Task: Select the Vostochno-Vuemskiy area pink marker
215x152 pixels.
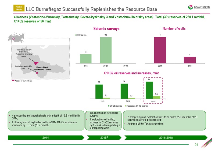Action: point(37,73)
